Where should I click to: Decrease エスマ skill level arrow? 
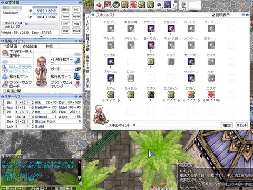pyautogui.click(x=204, y=100)
